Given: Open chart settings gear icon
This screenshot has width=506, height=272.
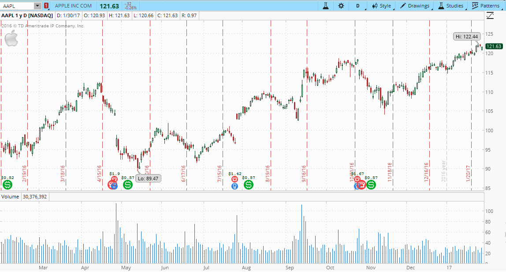Looking at the screenshot, I should pyautogui.click(x=341, y=6).
